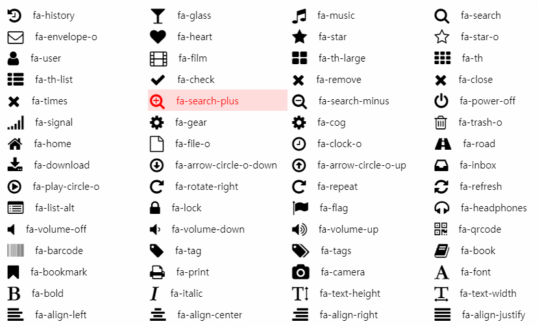The image size is (538, 326).
Task: Select the red fa-search-plus magnifier icon
Action: pyautogui.click(x=157, y=101)
